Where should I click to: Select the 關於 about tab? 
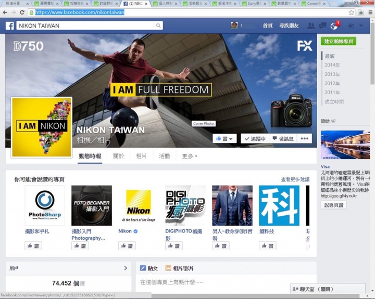[x=119, y=156]
